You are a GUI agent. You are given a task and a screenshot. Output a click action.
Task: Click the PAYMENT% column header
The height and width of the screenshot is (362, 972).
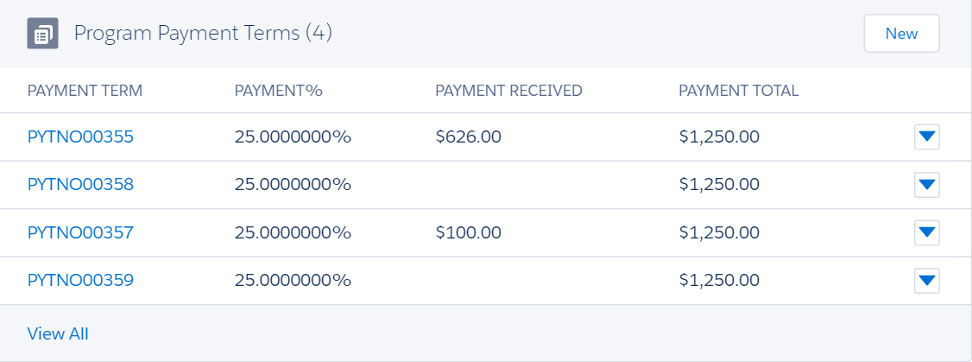(x=278, y=91)
